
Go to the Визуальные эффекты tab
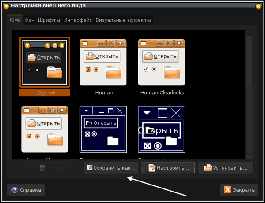pyautogui.click(x=123, y=20)
